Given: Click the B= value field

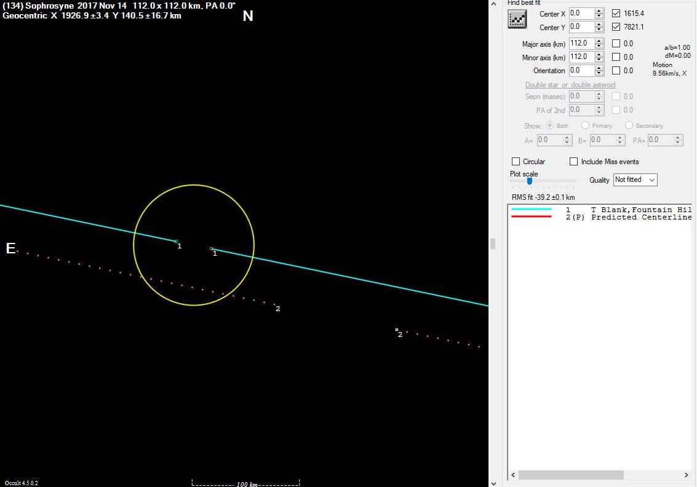Looking at the screenshot, I should pos(603,140).
